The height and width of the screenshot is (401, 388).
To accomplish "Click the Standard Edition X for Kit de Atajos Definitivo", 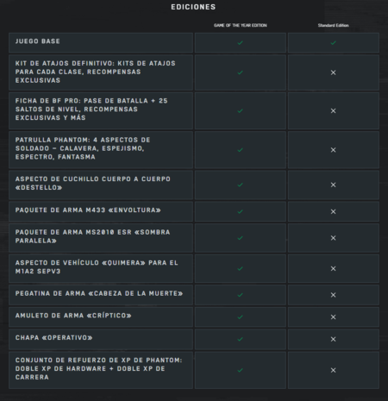I will click(333, 72).
